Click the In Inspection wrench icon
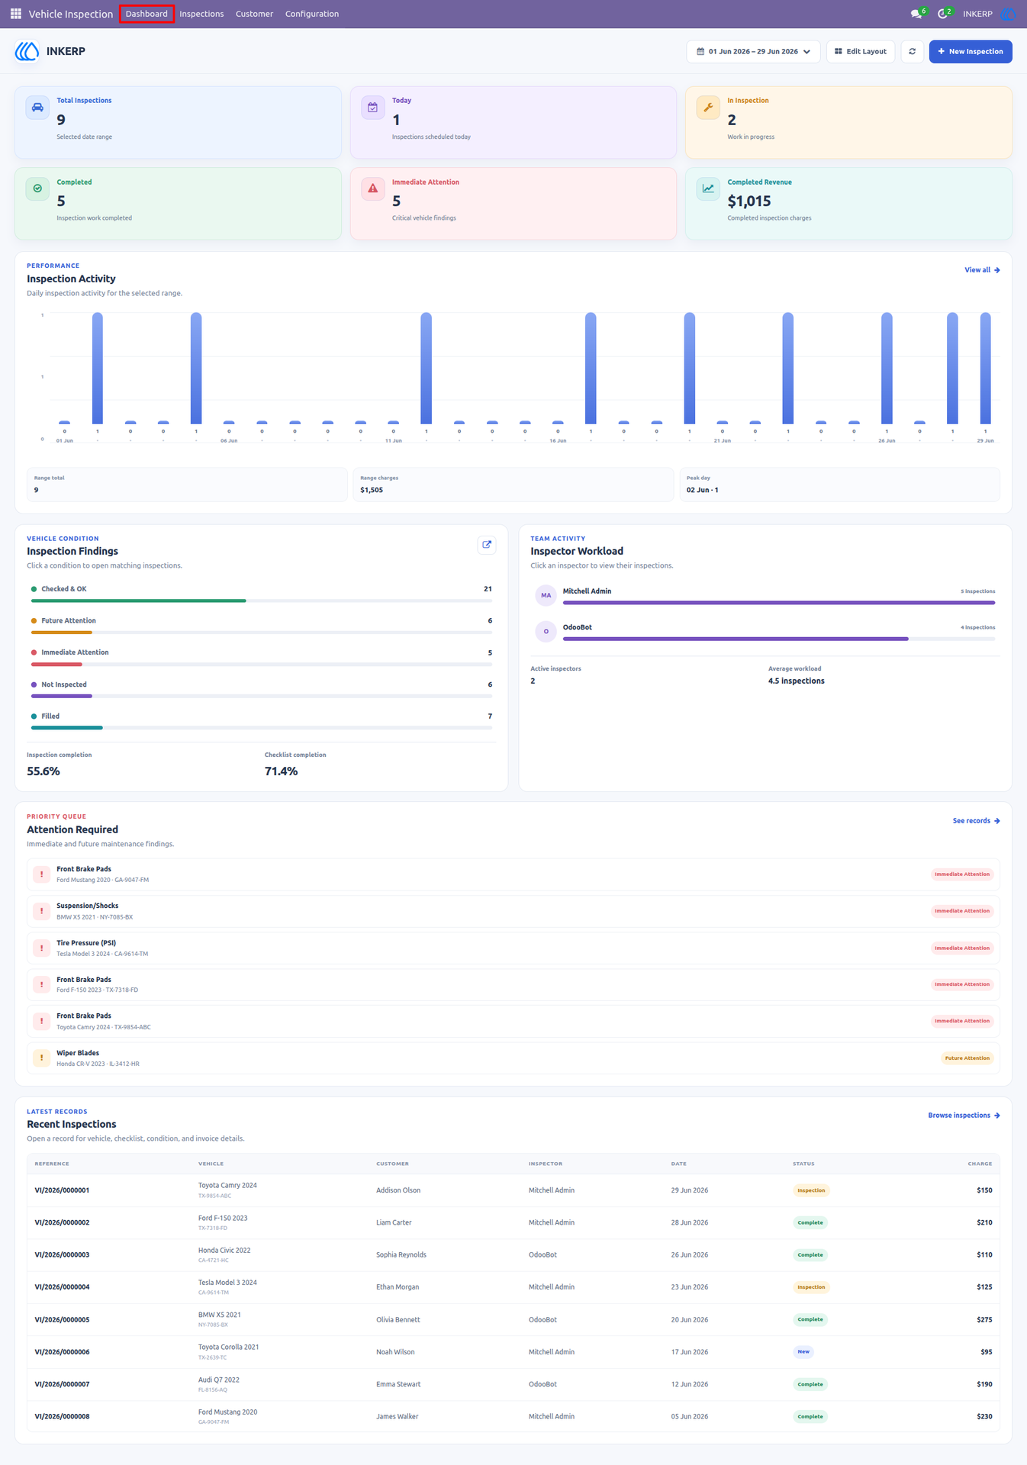The width and height of the screenshot is (1027, 1465). click(x=708, y=108)
